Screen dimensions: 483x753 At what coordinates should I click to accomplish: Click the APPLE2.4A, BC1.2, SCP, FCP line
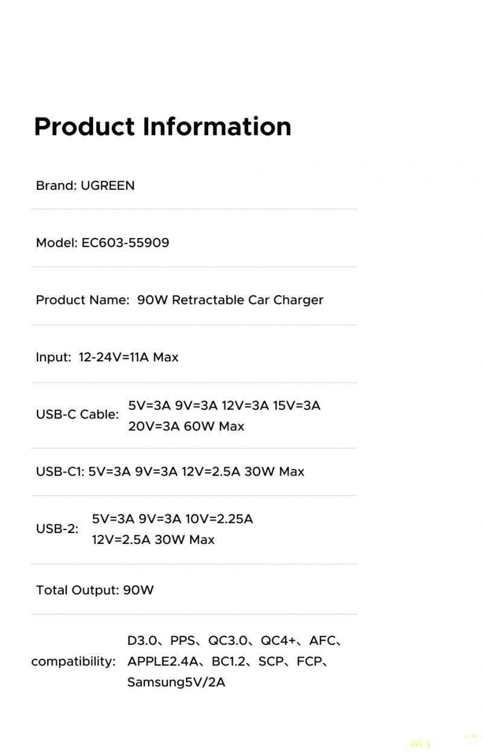point(228,662)
